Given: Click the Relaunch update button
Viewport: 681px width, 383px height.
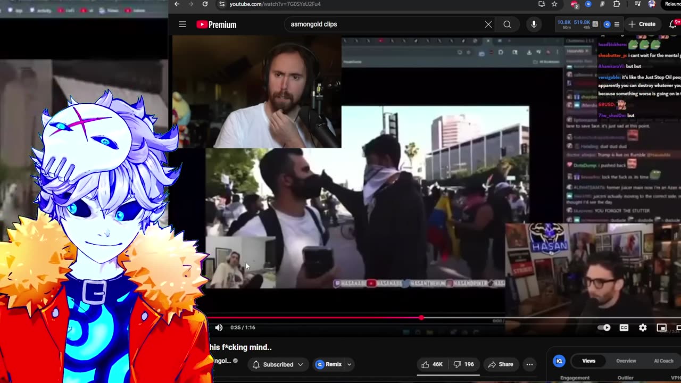Looking at the screenshot, I should (x=671, y=4).
